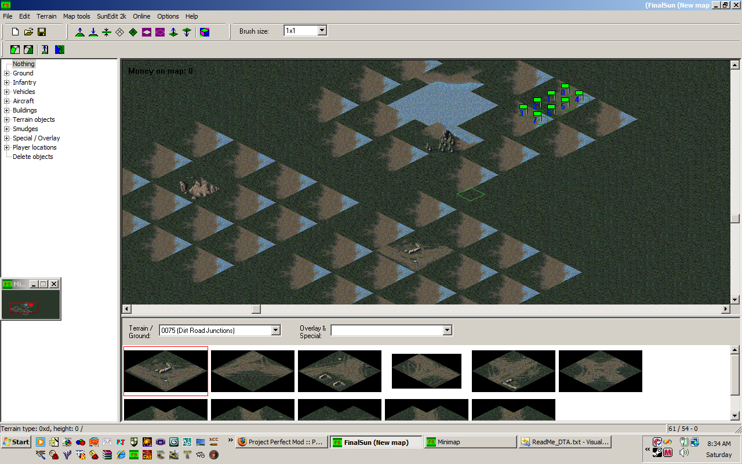
Task: Open the Terrain / Ground dropdown
Action: click(276, 331)
